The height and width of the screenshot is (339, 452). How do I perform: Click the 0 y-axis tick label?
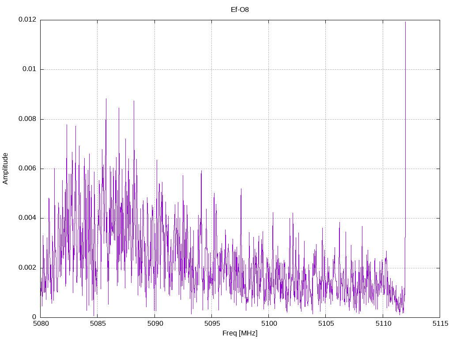point(34,317)
